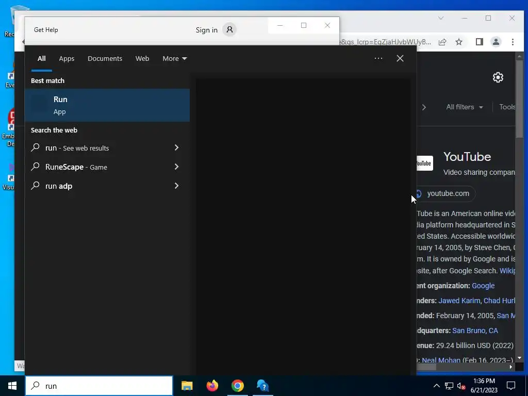Viewport: 528px width, 396px height.
Task: Click Chrome vertical scrollbar up arrow
Action: tap(519, 56)
